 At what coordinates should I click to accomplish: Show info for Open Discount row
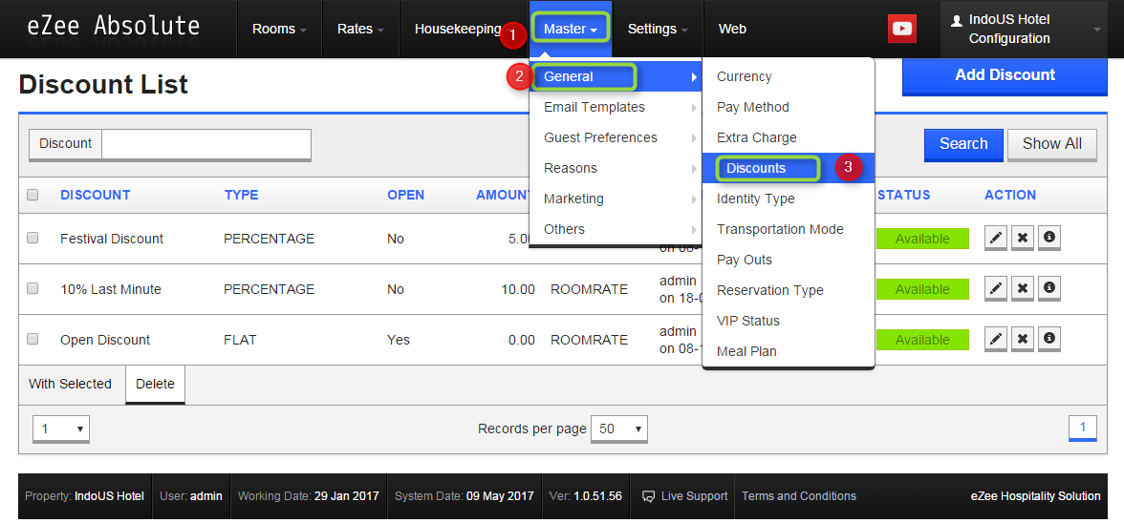click(1049, 339)
